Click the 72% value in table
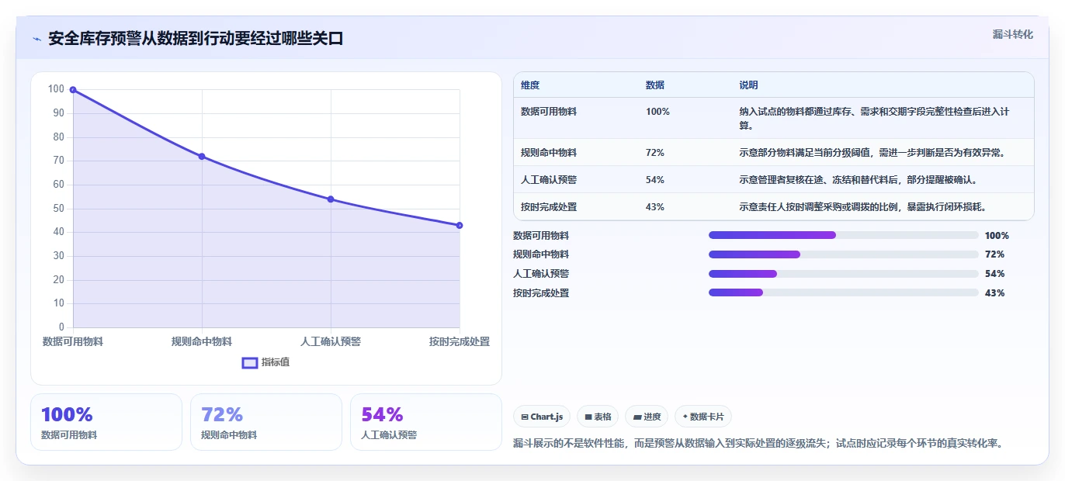 pos(655,153)
